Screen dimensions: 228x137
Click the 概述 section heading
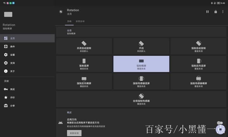69,113
